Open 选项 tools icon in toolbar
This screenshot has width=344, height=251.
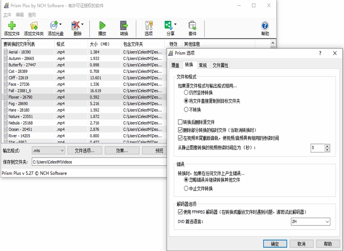(149, 25)
